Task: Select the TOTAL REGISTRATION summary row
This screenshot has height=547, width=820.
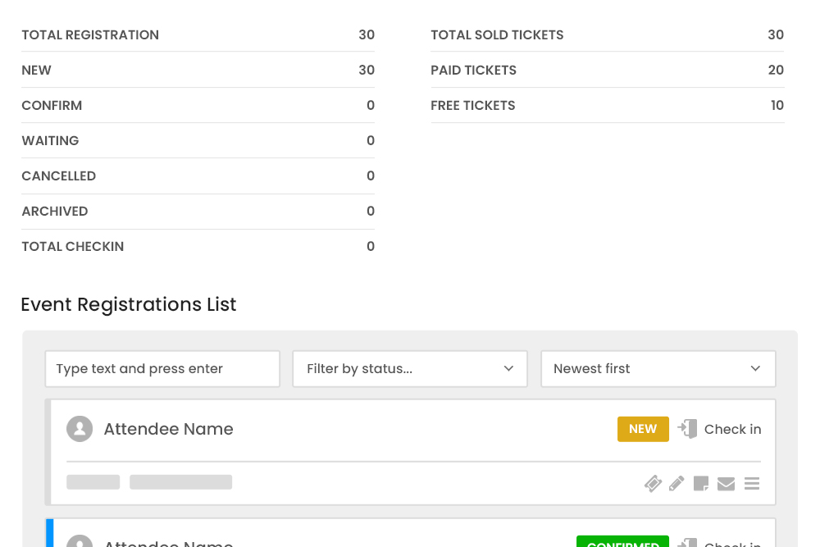Action: pos(198,34)
